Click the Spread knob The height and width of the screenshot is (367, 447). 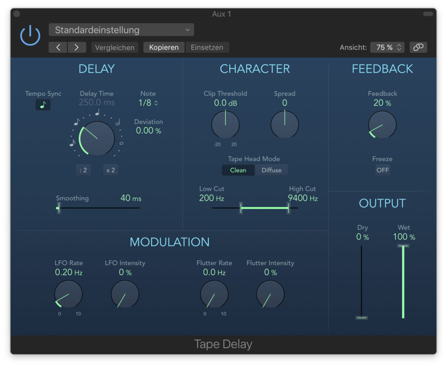click(285, 125)
